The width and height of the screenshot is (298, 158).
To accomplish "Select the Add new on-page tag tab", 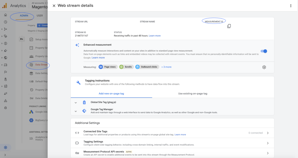I will (111, 94).
